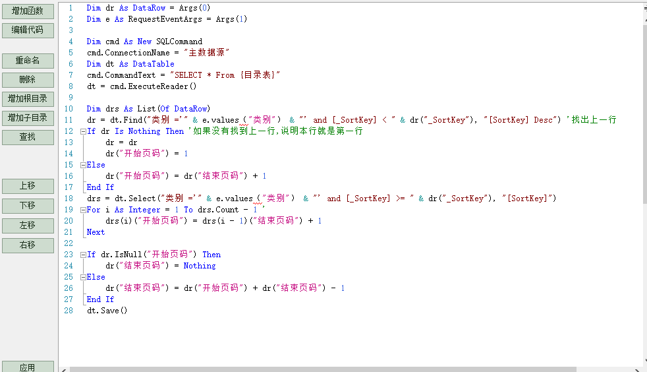The width and height of the screenshot is (647, 372).
Task: Open the 编辑代码 editor button
Action: [28, 30]
